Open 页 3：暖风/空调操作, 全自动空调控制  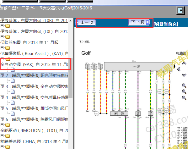pyautogui.click(x=34, y=86)
